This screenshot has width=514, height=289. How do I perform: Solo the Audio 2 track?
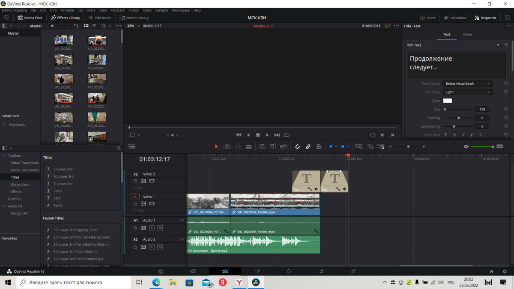[151, 247]
